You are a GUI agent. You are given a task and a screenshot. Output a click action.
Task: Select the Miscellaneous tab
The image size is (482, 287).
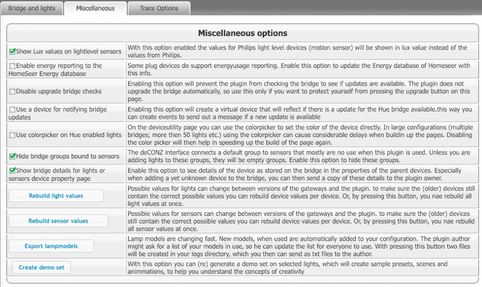[x=95, y=8]
